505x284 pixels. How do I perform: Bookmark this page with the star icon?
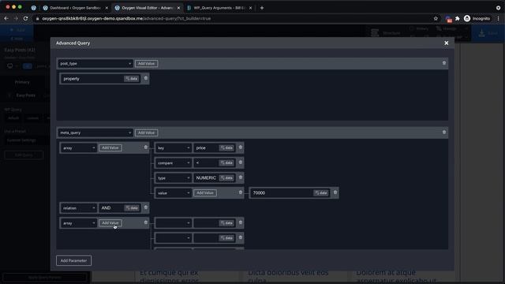(x=436, y=19)
